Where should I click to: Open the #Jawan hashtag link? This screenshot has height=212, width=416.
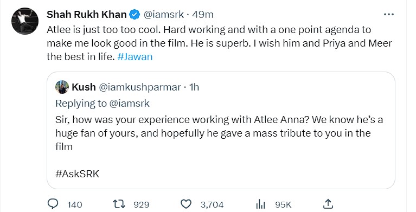pyautogui.click(x=135, y=57)
